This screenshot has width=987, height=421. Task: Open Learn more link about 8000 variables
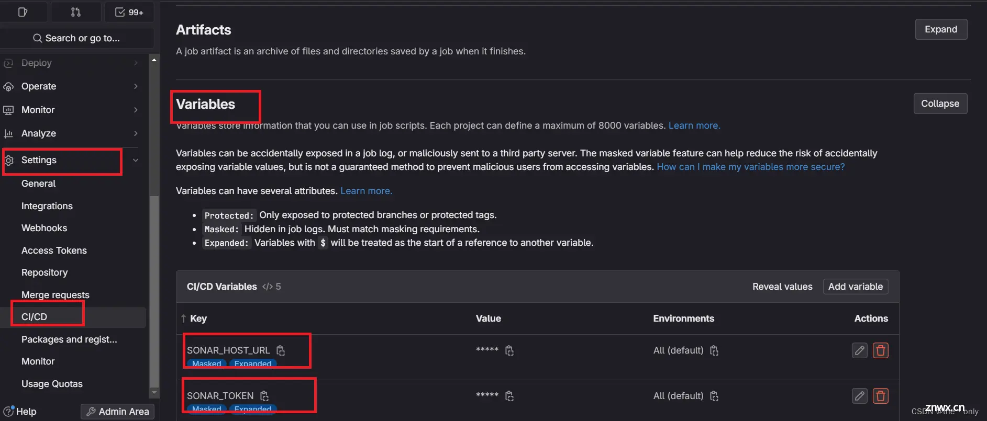click(x=694, y=126)
